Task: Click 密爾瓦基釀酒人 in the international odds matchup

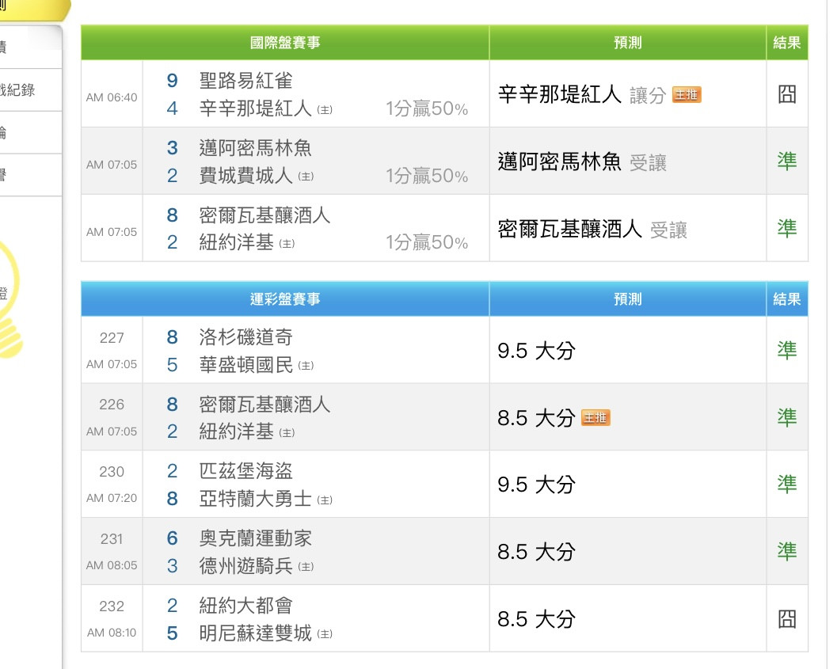Action: point(264,215)
